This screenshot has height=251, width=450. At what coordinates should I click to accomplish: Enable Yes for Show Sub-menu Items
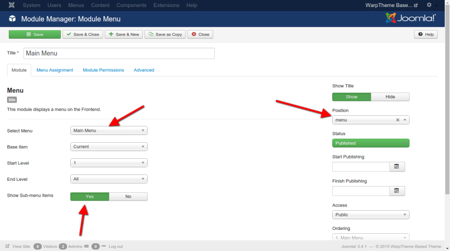point(90,196)
